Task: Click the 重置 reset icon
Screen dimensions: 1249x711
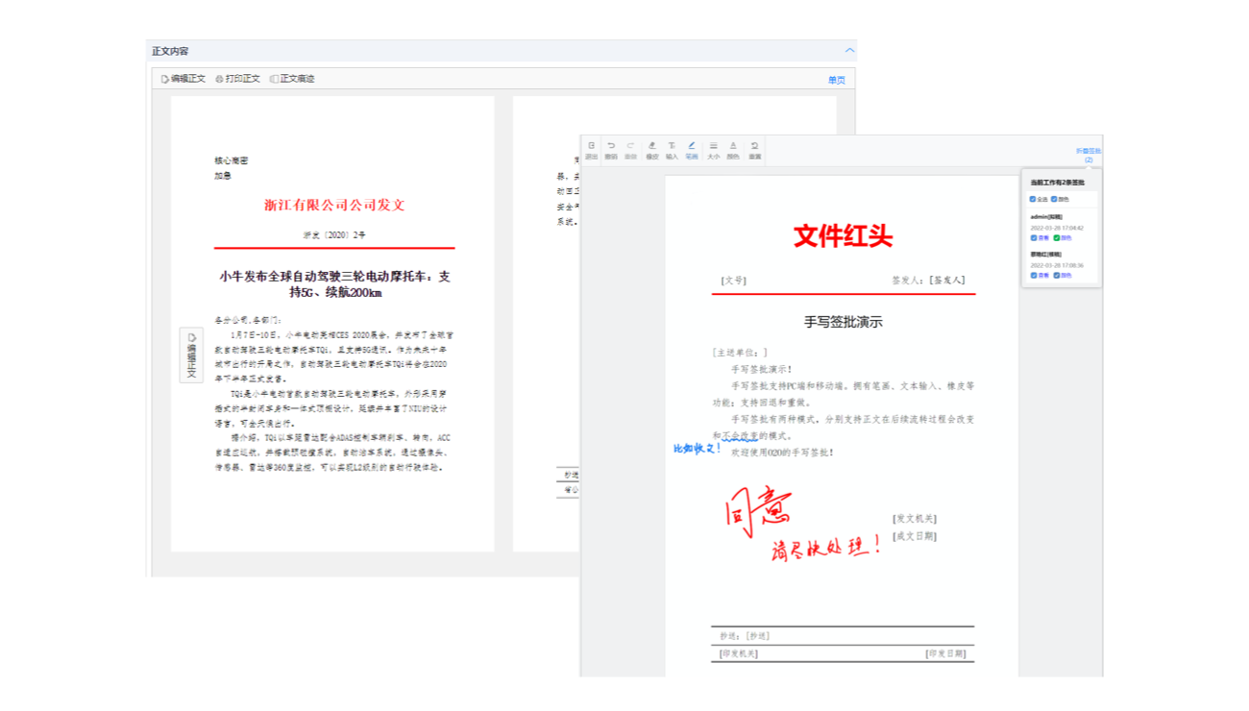Action: coord(754,150)
